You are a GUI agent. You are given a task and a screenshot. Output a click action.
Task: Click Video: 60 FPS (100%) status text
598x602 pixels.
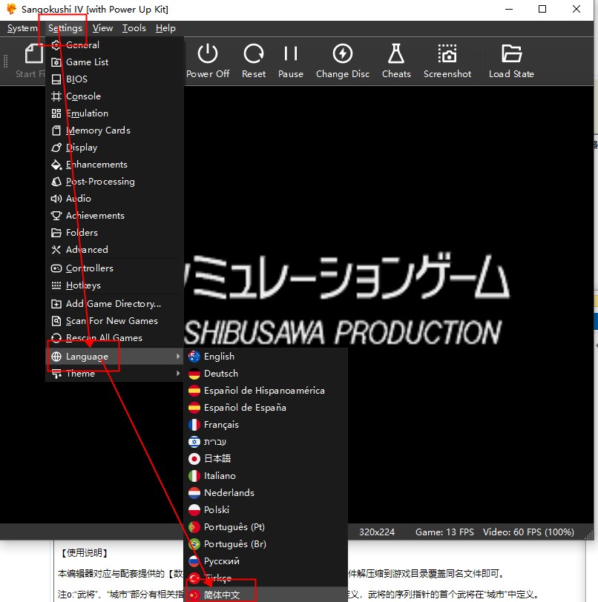tap(528, 532)
